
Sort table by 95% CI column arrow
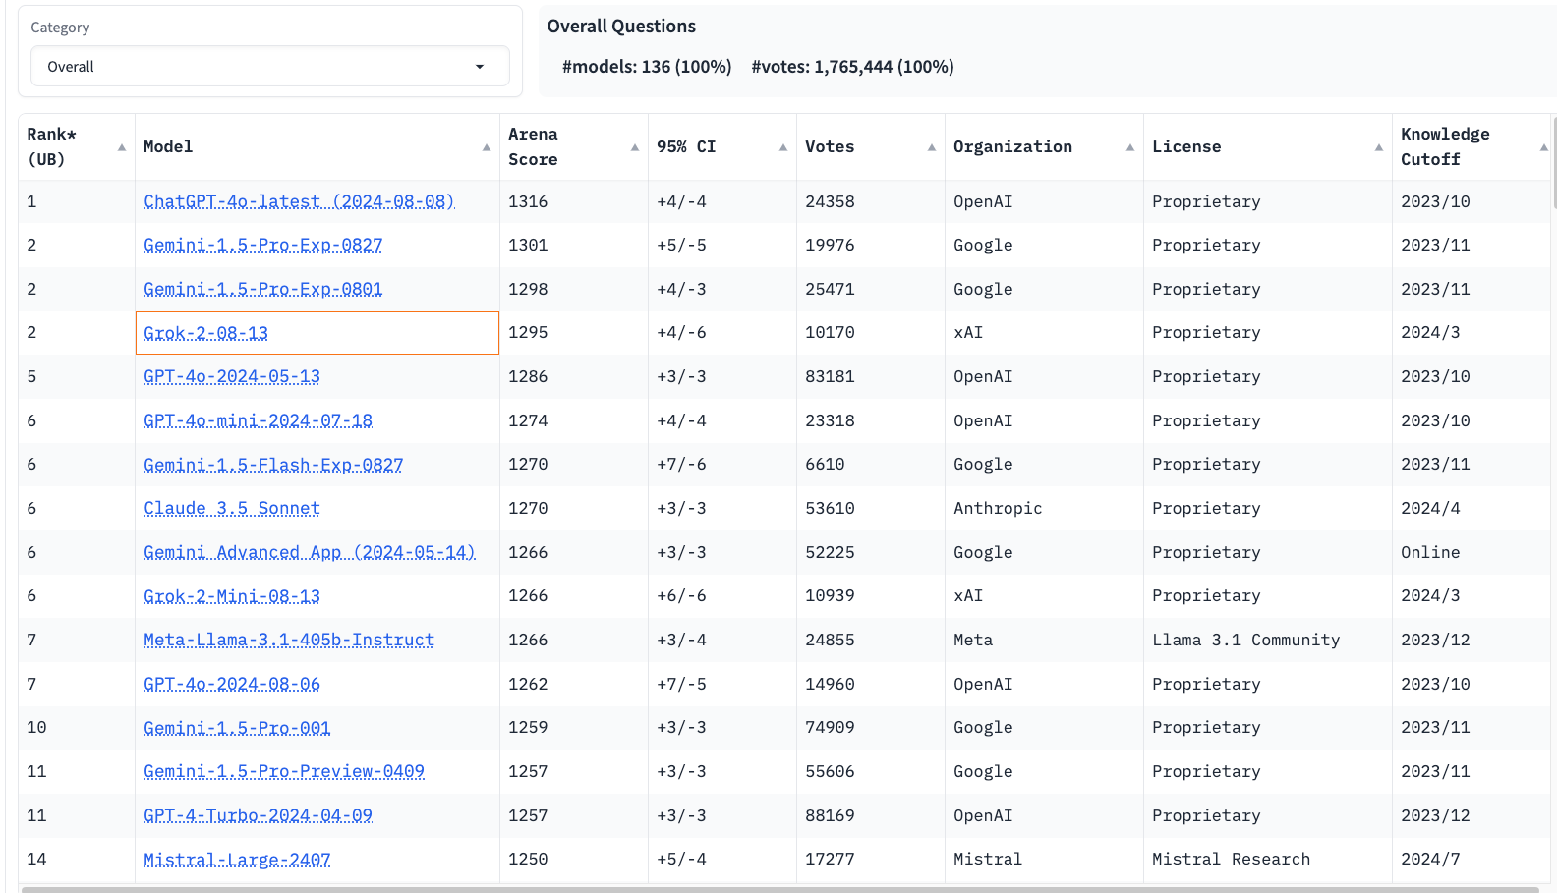tap(783, 147)
